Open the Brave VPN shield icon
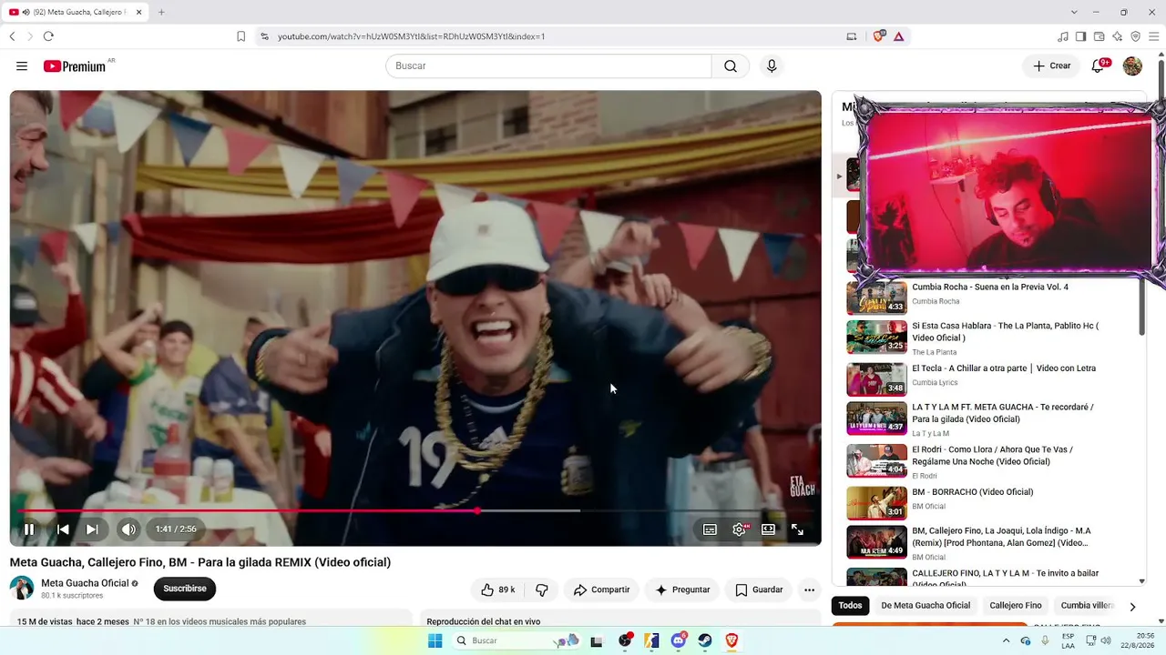The image size is (1166, 655). tap(1135, 36)
